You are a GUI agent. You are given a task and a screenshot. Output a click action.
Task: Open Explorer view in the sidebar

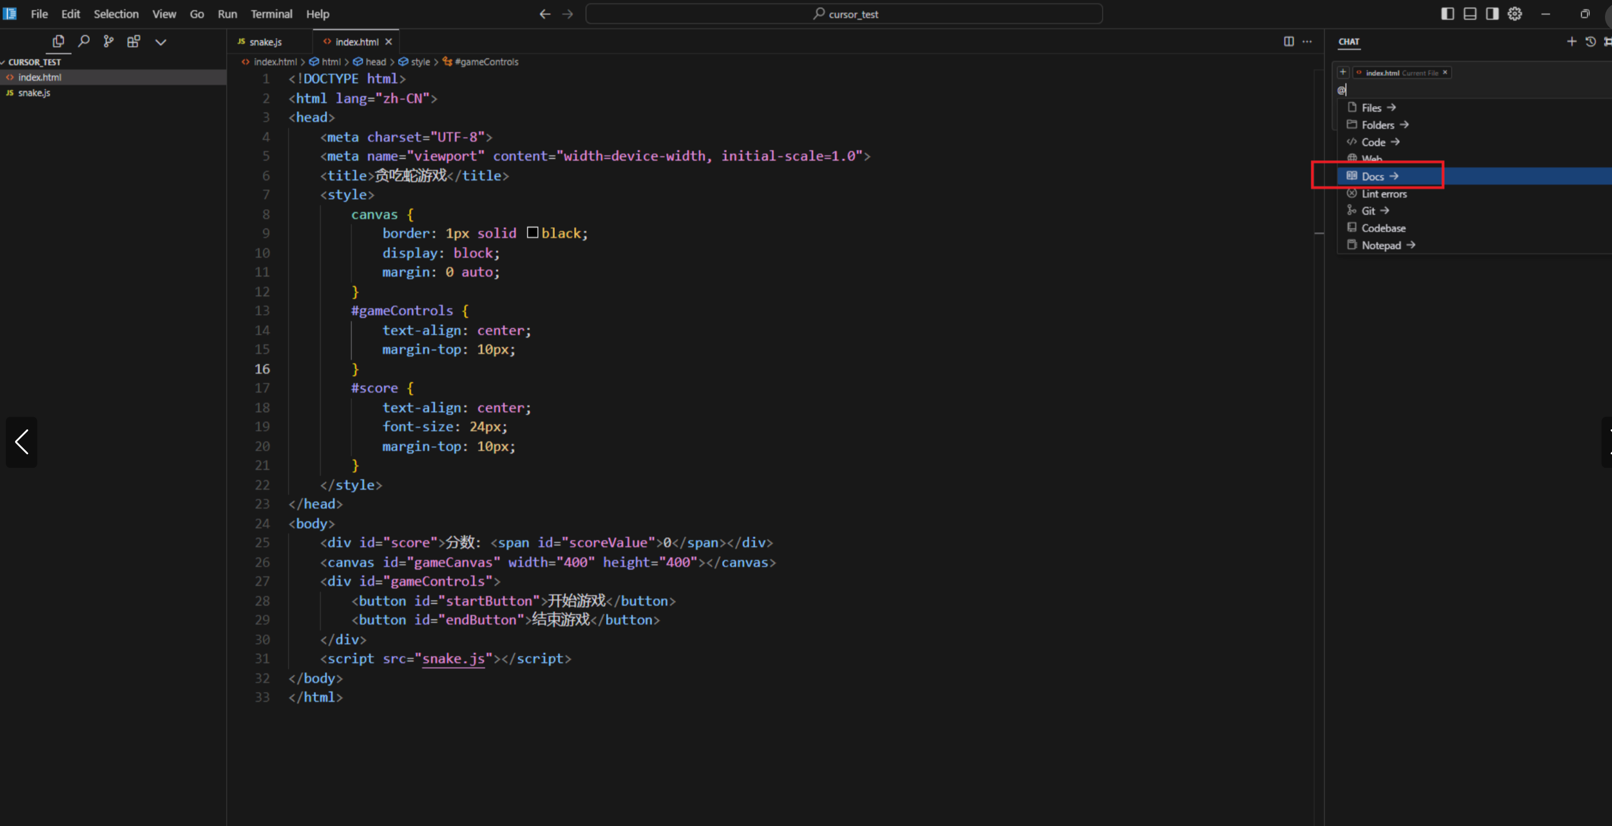[x=58, y=41]
